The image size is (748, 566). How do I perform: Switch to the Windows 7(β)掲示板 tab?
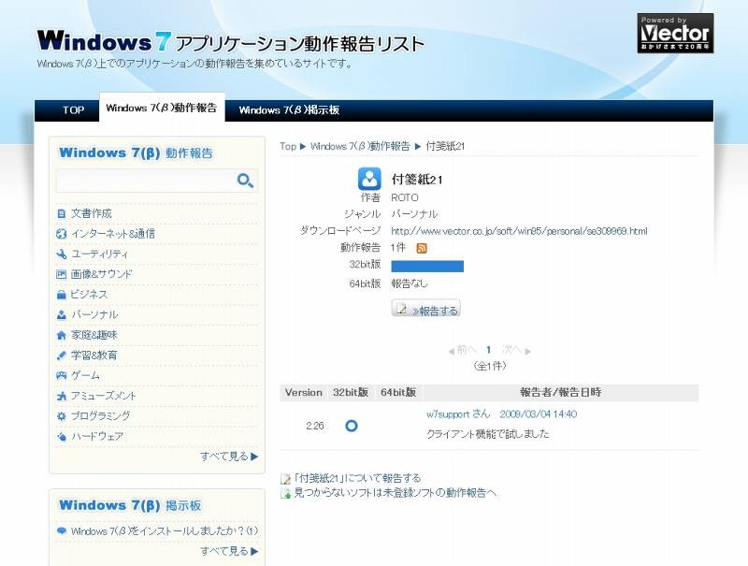289,110
